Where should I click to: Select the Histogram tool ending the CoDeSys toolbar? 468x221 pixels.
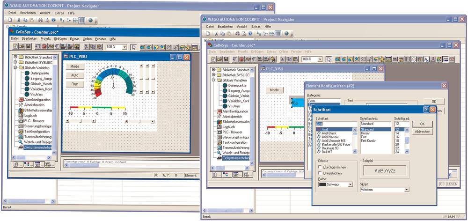coord(452,59)
